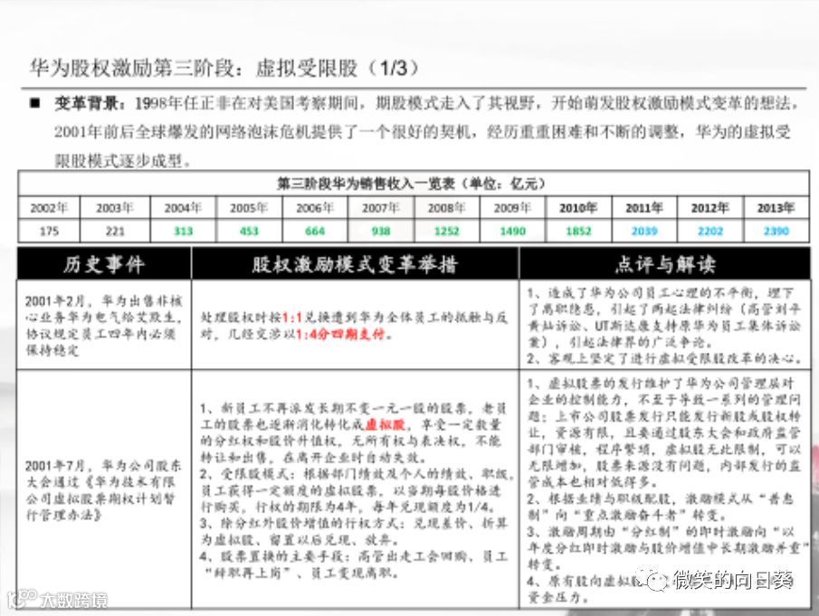Click the red 1:4分四期支付 text
The width and height of the screenshot is (819, 616).
coord(340,334)
